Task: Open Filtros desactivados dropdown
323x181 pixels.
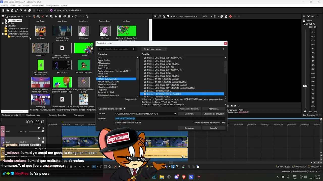Action: click(x=155, y=49)
